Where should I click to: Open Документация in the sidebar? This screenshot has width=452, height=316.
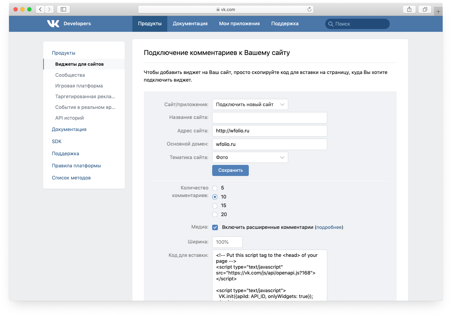(x=69, y=129)
